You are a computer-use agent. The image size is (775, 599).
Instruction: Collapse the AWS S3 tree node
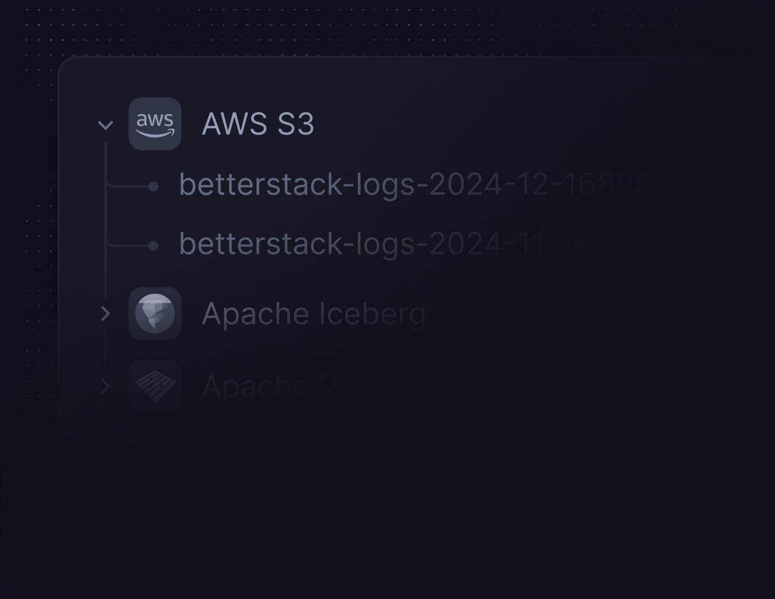[x=105, y=125]
